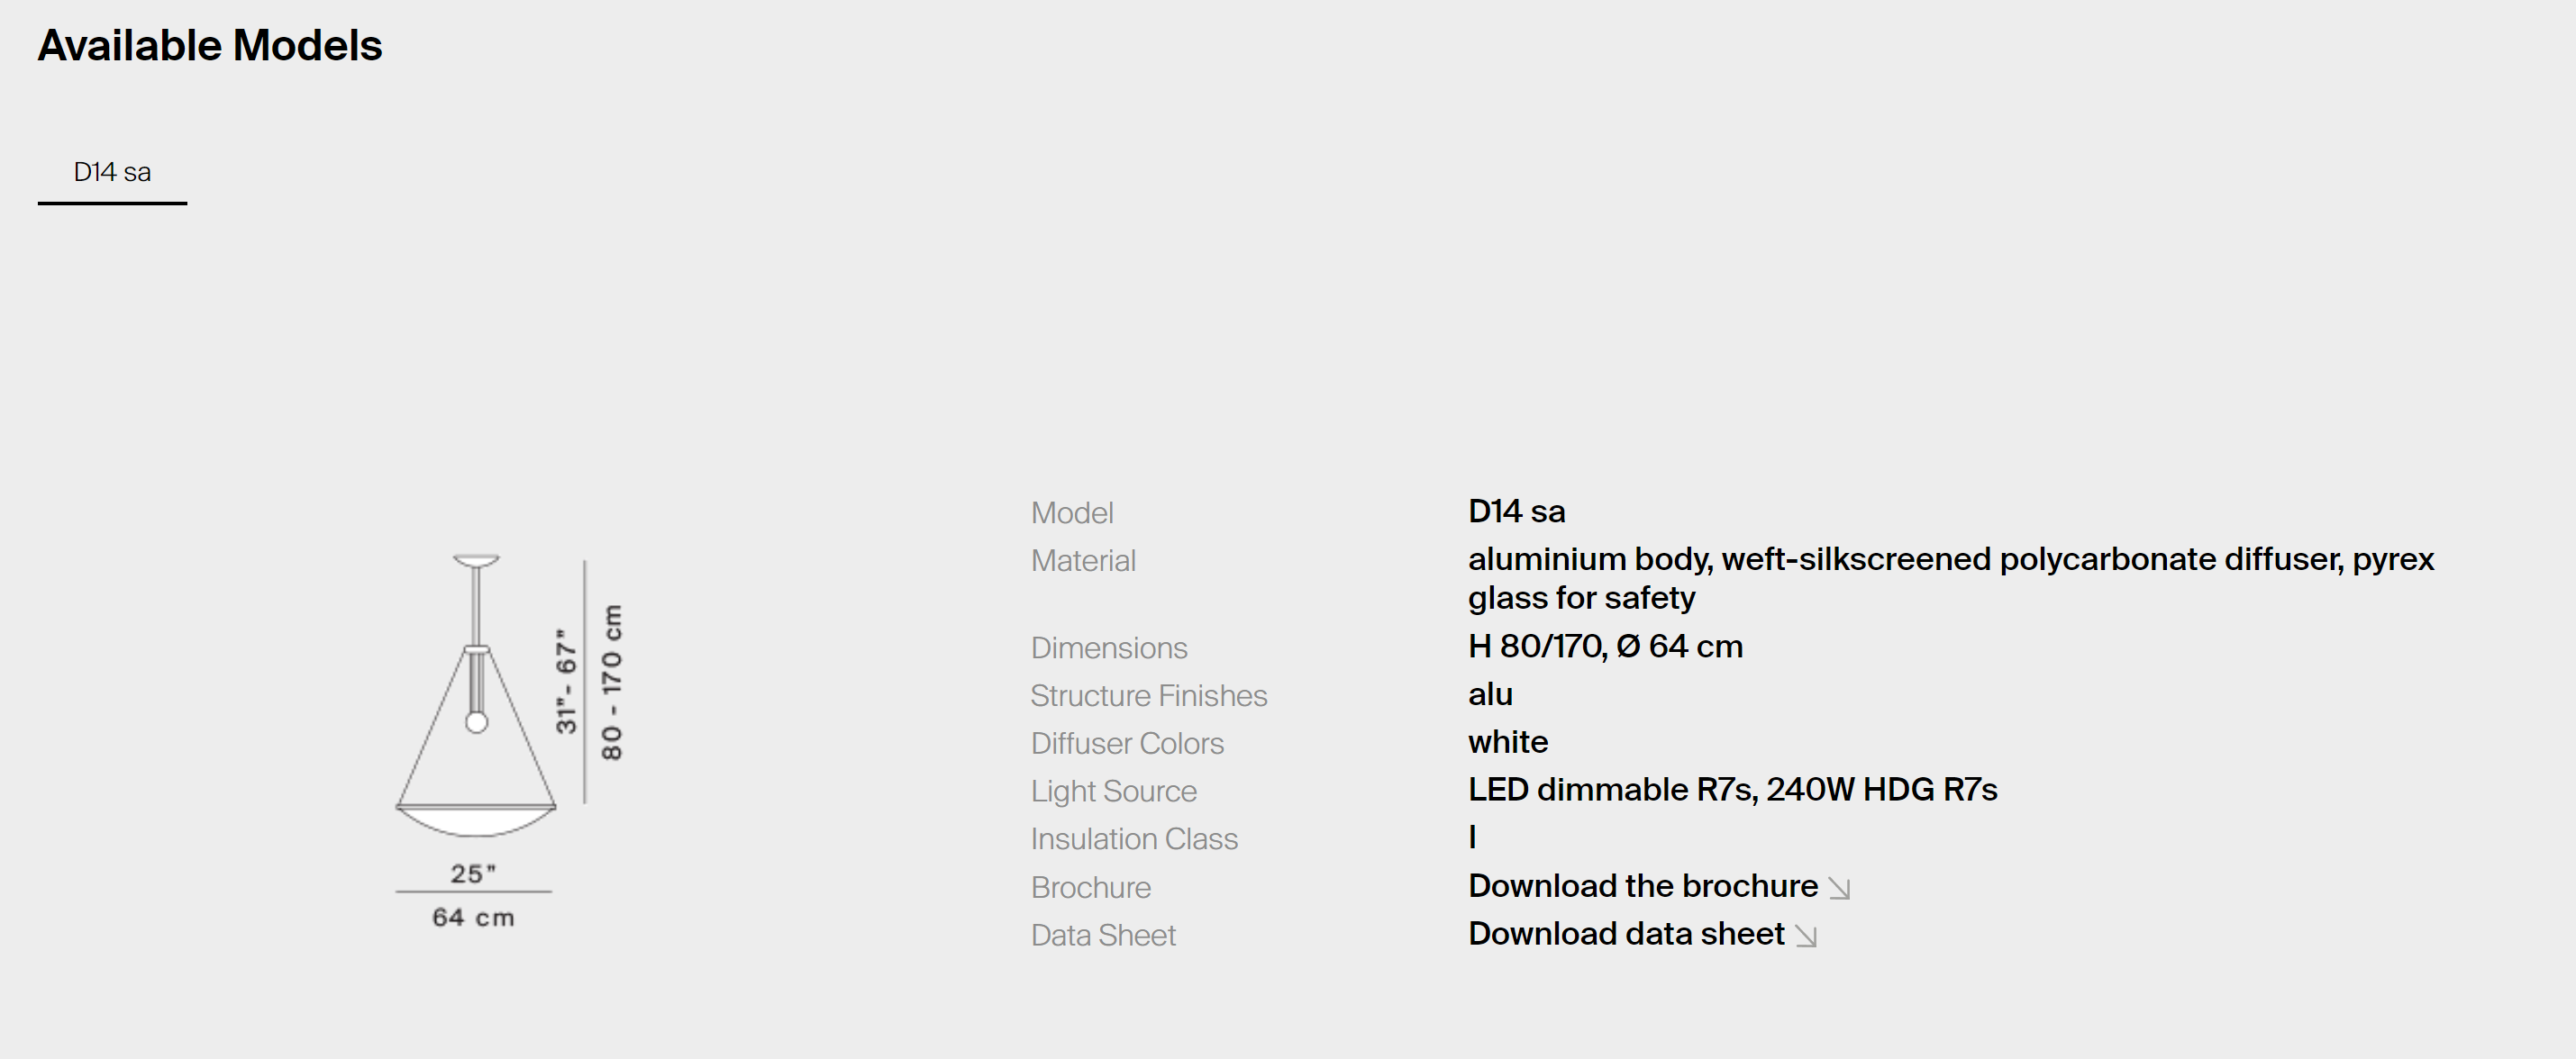The width and height of the screenshot is (2576, 1059).
Task: Click the arrow icon beside Download data sheet
Action: tap(1805, 937)
